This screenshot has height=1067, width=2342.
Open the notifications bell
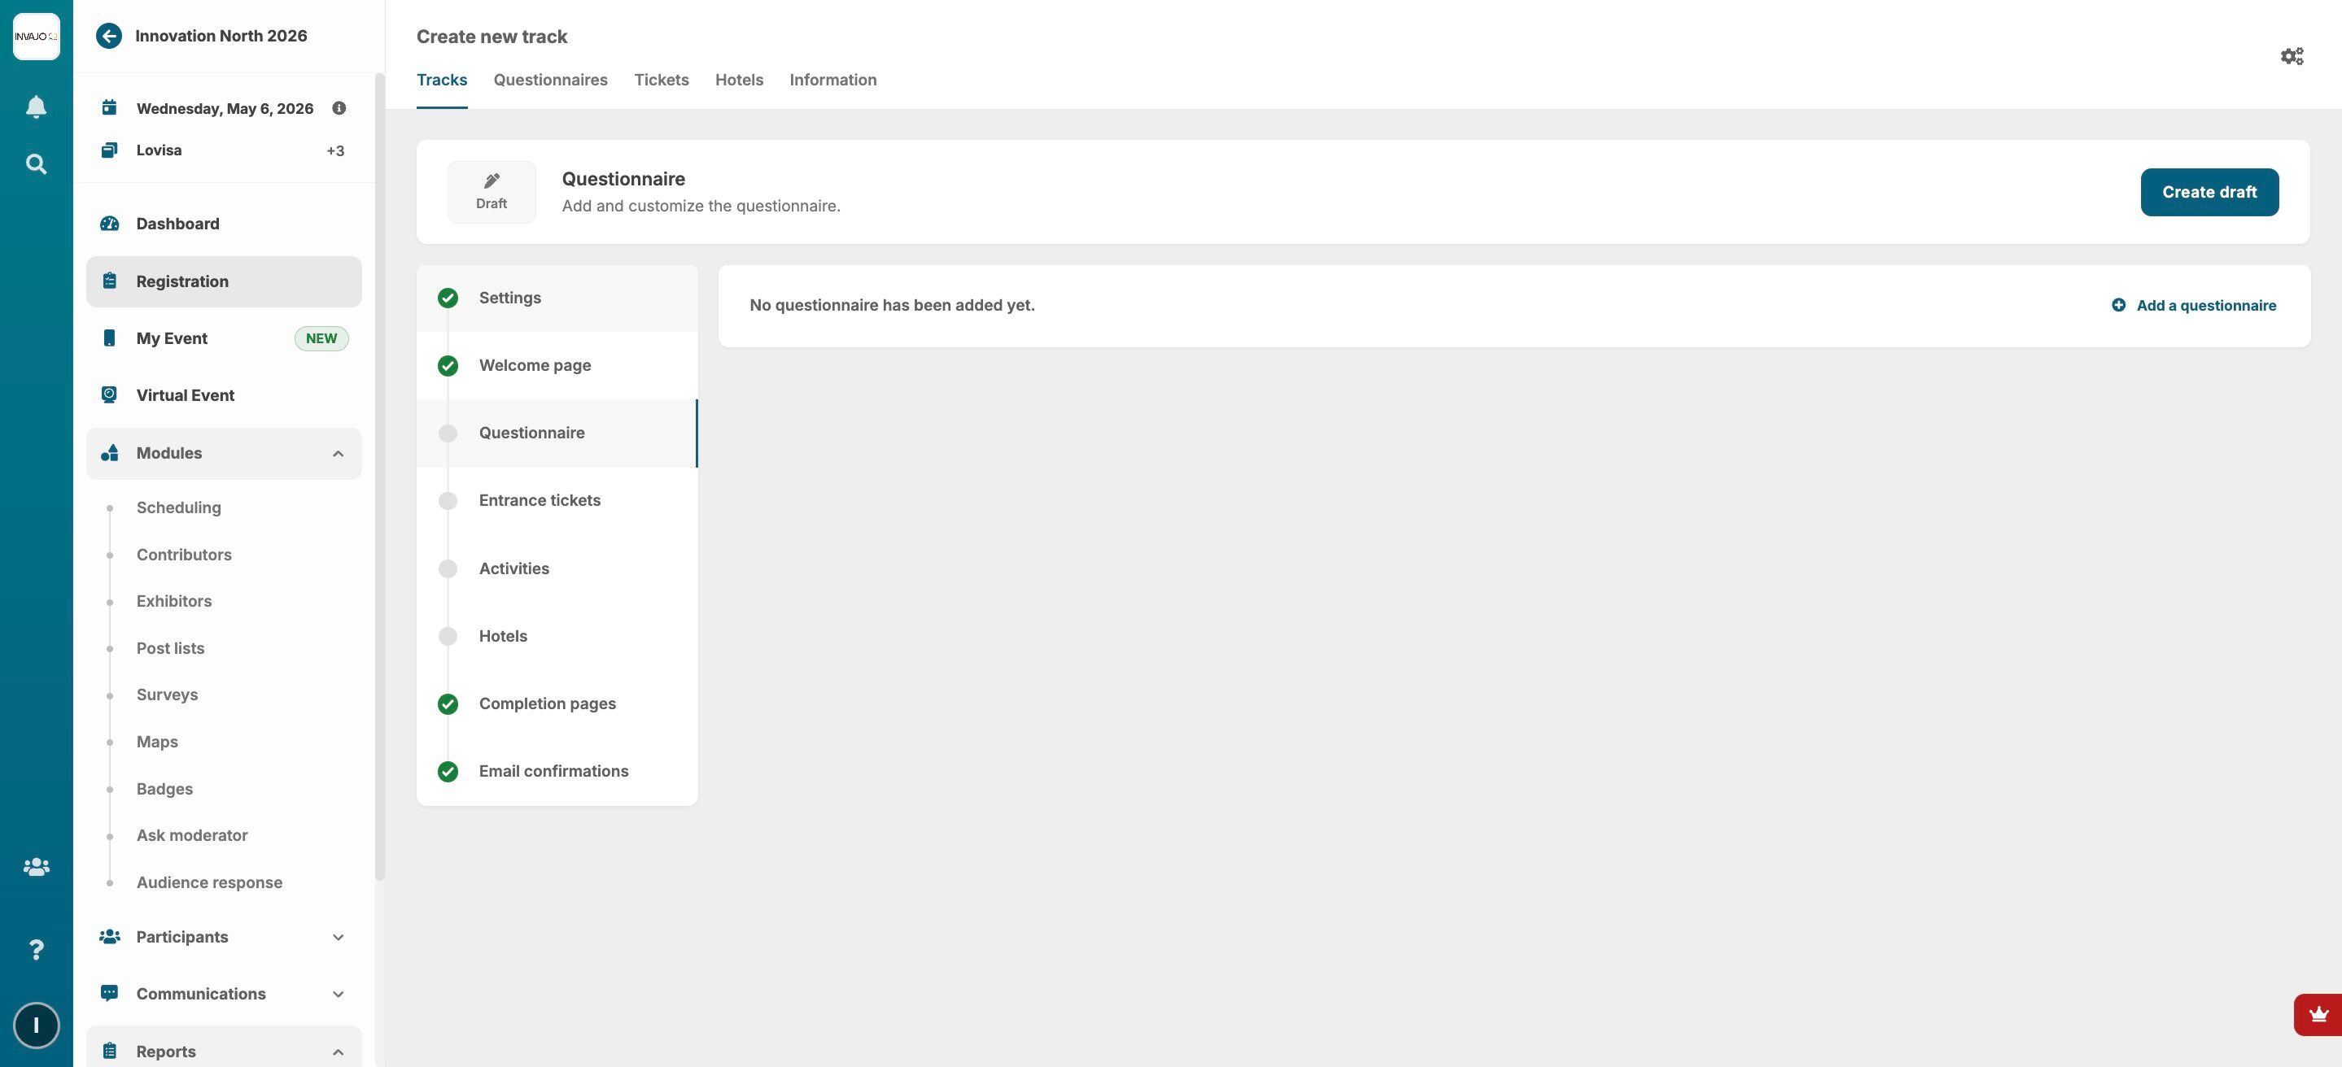click(37, 107)
